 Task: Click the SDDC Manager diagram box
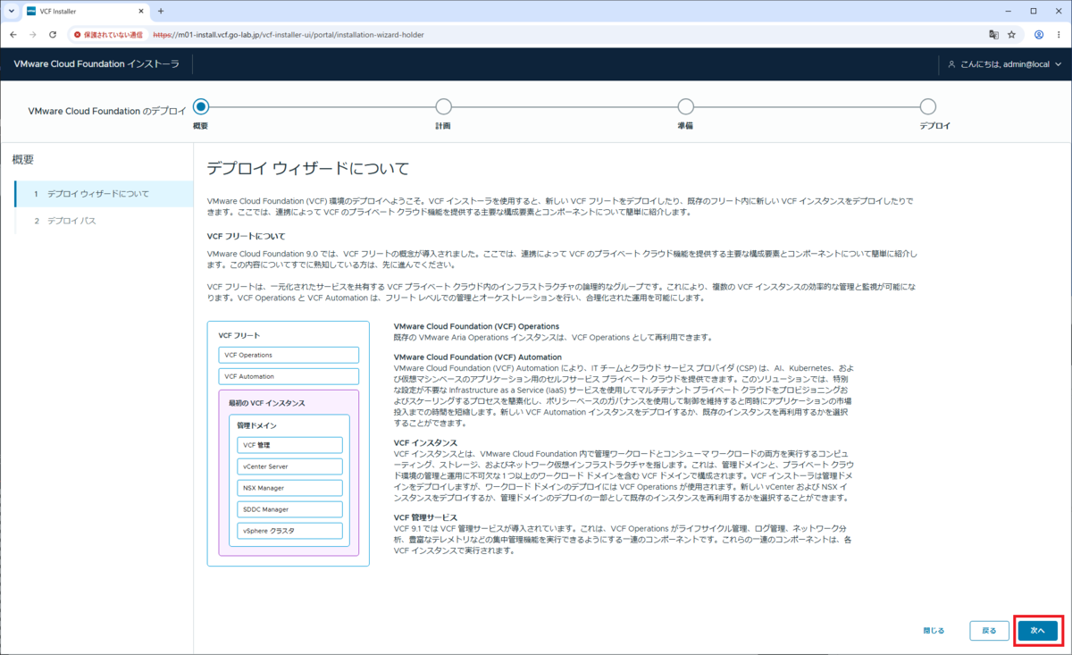click(x=290, y=509)
